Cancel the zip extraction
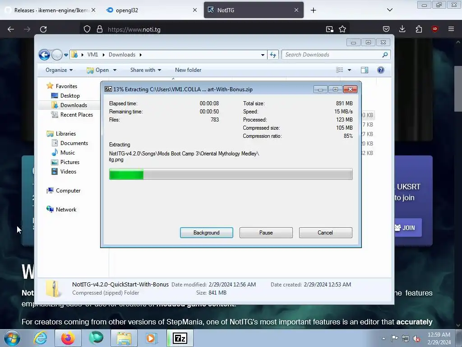Screen dimensions: 462x347 325,233
